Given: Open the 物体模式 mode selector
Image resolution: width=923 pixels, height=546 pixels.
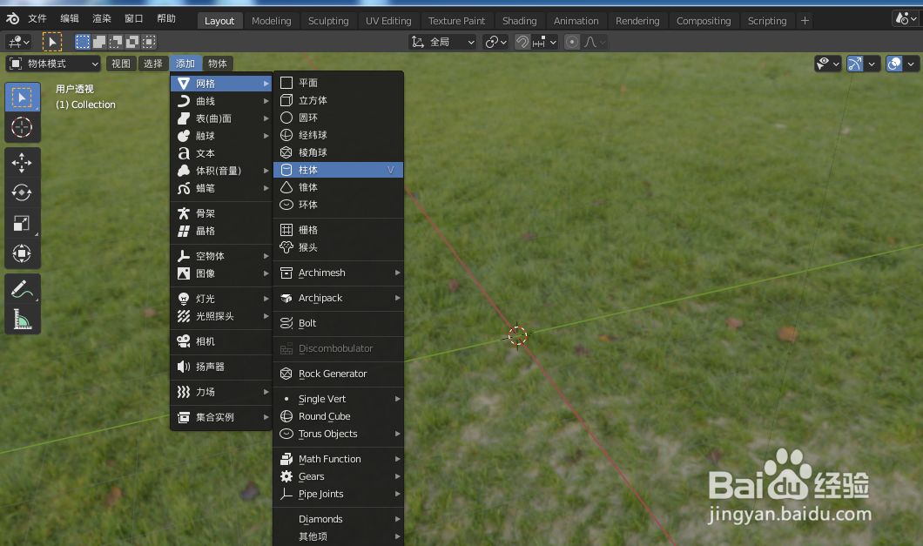Looking at the screenshot, I should coord(52,63).
